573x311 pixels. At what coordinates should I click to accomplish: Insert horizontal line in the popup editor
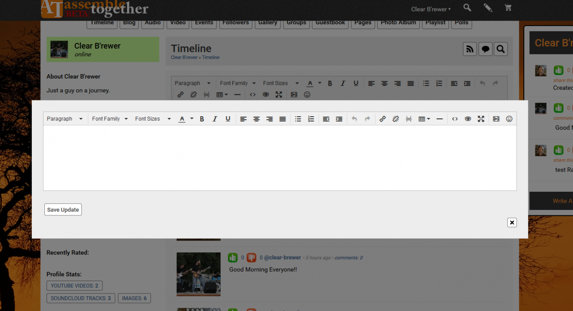coord(440,119)
